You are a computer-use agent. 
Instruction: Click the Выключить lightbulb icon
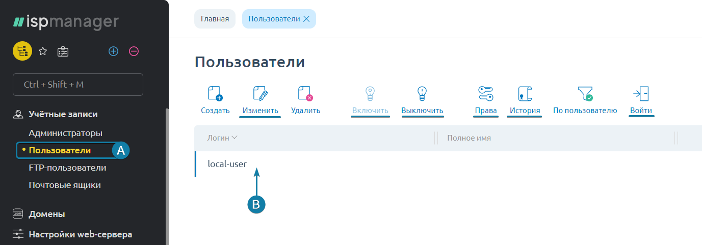click(422, 94)
